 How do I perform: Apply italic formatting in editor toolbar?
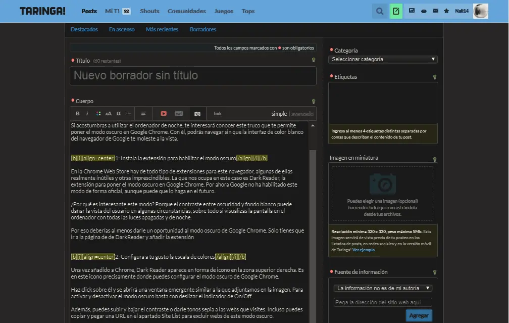(87, 113)
